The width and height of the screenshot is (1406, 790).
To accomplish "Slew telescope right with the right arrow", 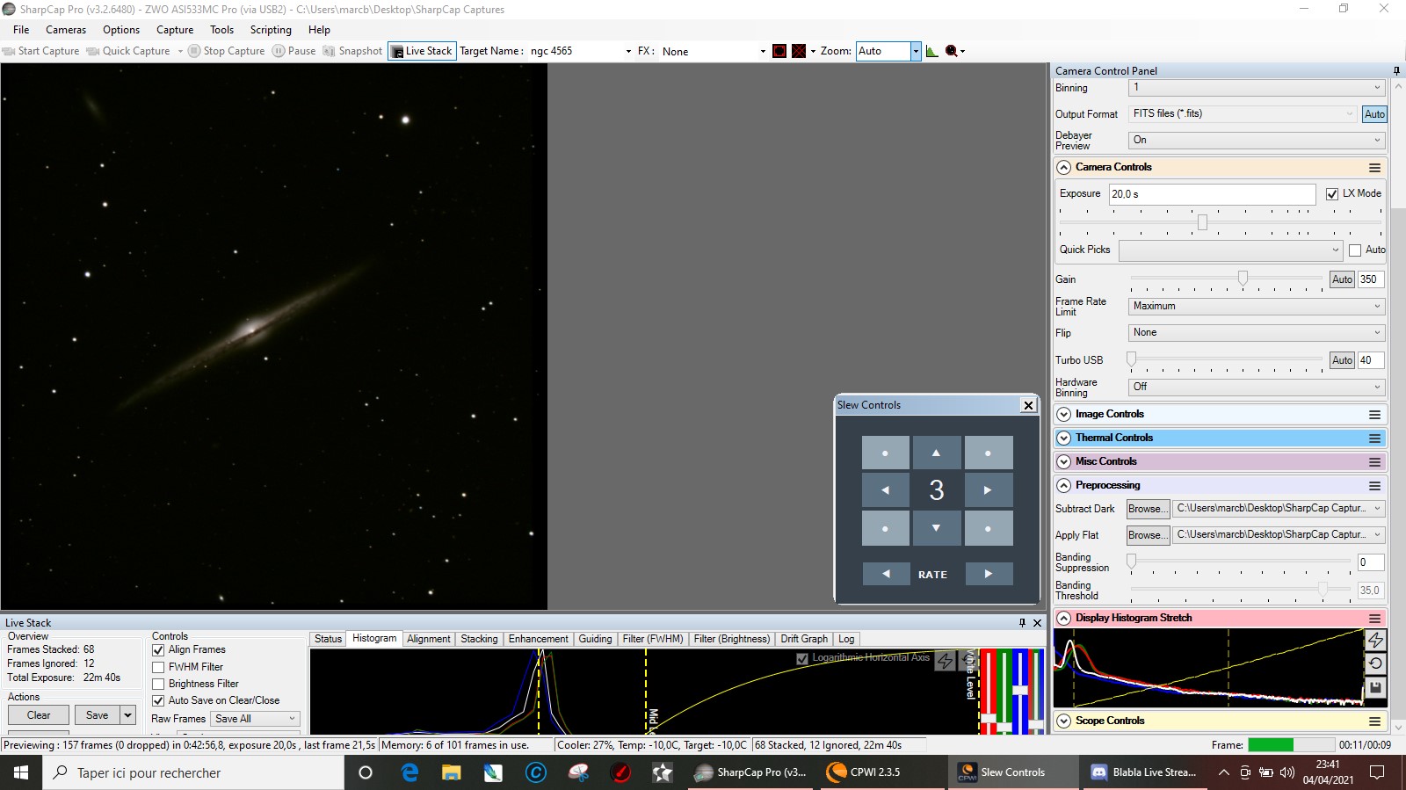I will (988, 490).
